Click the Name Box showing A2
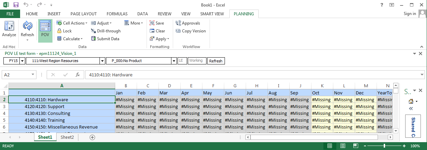Screen dimensions: 427x150 pos(16,75)
